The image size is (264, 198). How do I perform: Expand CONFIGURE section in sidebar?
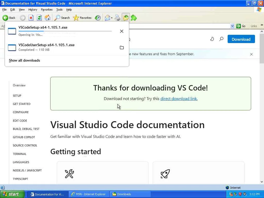[x=21, y=112]
